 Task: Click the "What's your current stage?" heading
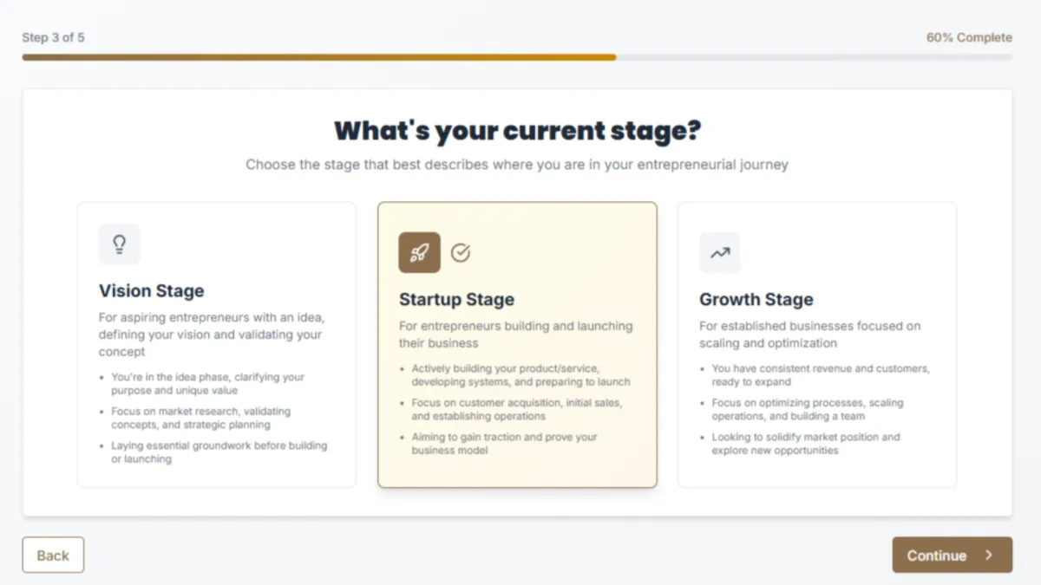(x=517, y=131)
